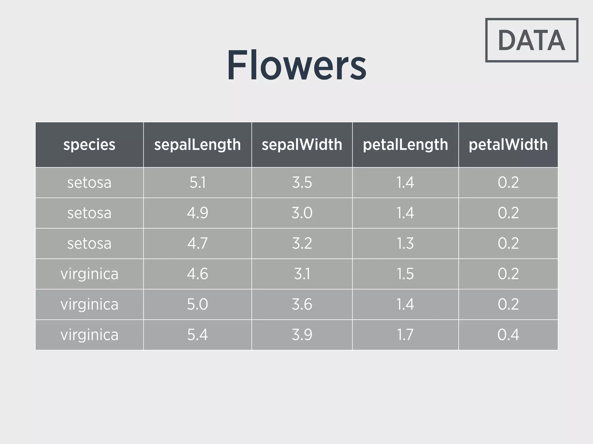Select the Flowers slide title

296,65
